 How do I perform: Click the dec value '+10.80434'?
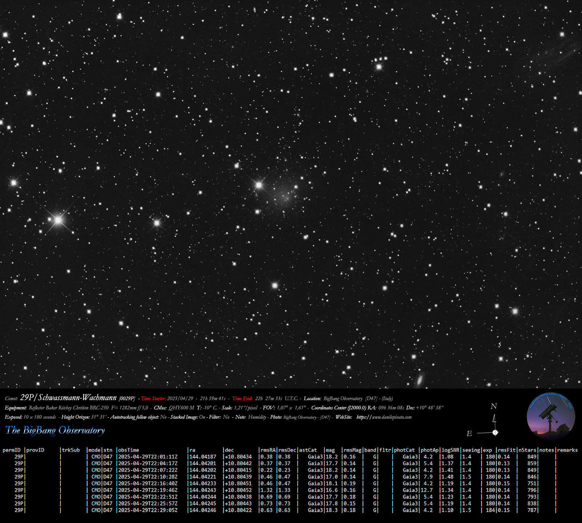238,457
